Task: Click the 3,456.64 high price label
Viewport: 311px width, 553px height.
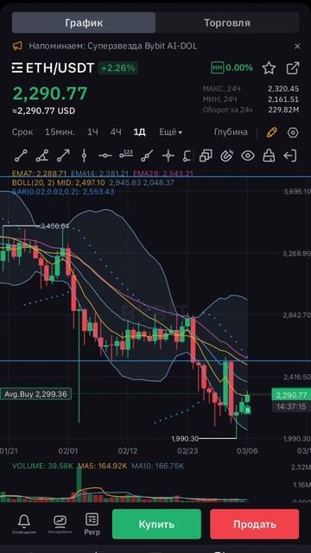Action: 54,226
